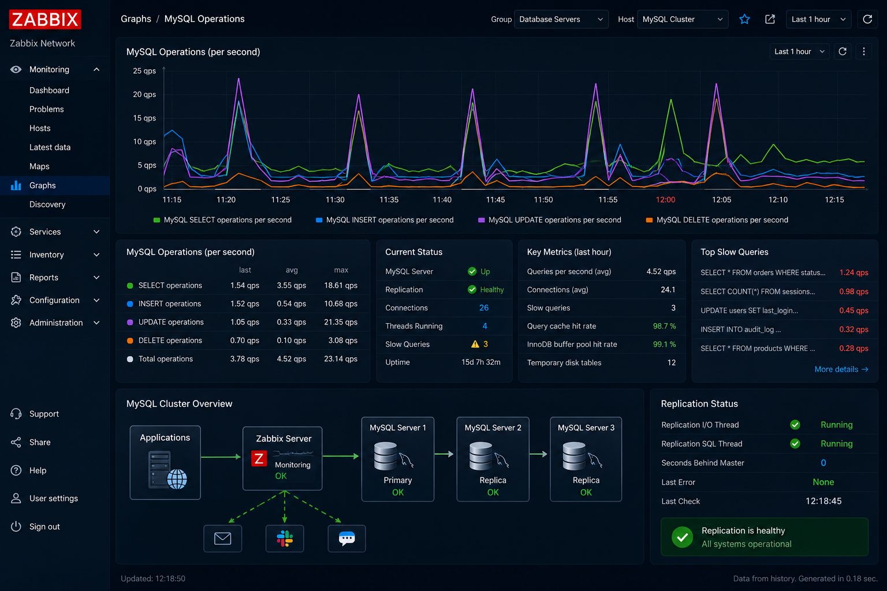Click the Zabbix logo
The image size is (887, 591).
click(x=45, y=19)
